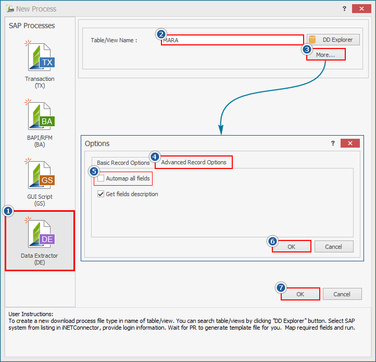The width and height of the screenshot is (376, 362).
Task: Uncheck Get fields description checkbox
Action: click(101, 194)
